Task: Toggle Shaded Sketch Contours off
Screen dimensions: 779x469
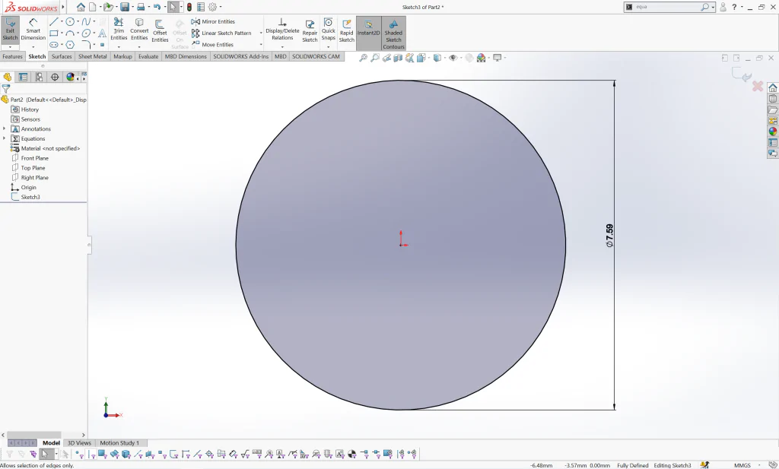Action: click(393, 33)
